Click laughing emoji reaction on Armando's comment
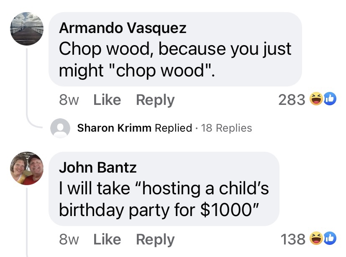The height and width of the screenshot is (257, 346). [315, 99]
